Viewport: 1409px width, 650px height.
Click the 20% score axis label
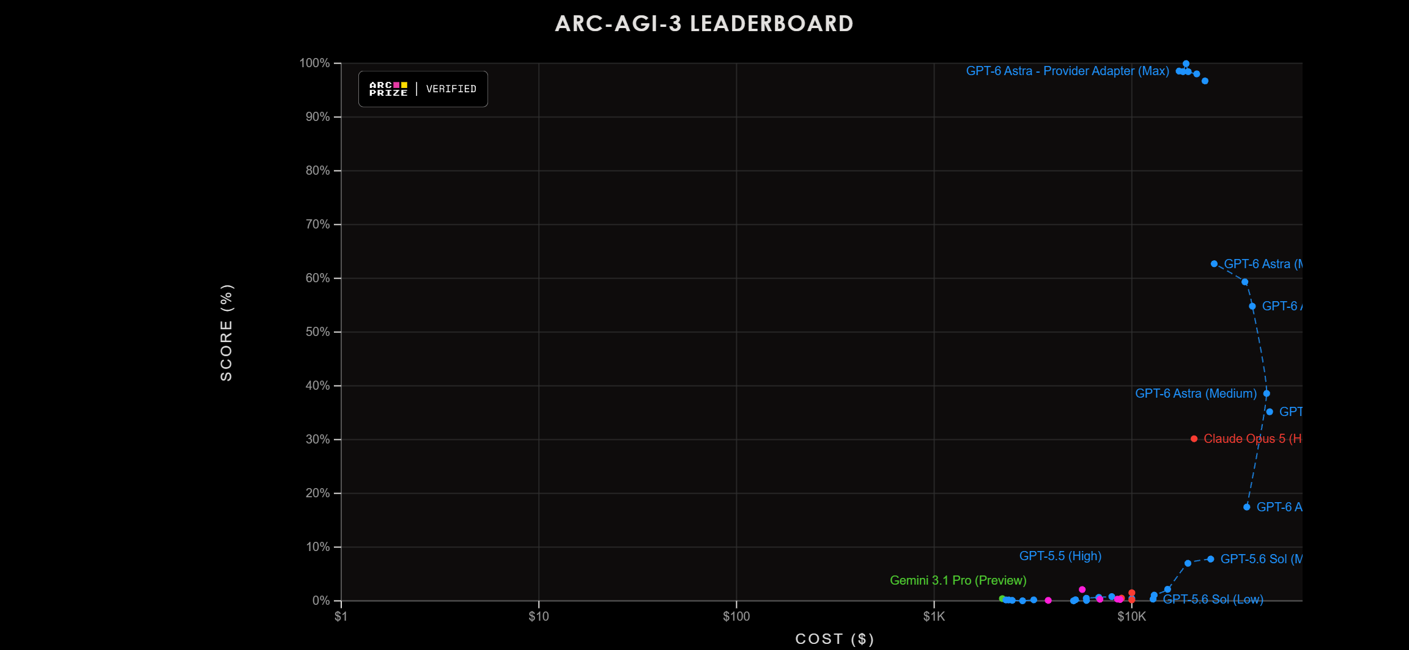tap(317, 493)
